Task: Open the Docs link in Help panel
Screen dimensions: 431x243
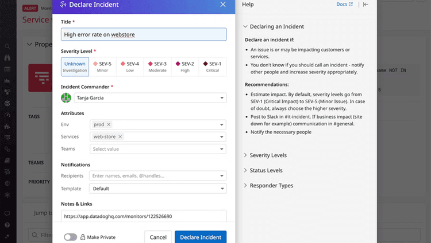Action: pos(344,5)
